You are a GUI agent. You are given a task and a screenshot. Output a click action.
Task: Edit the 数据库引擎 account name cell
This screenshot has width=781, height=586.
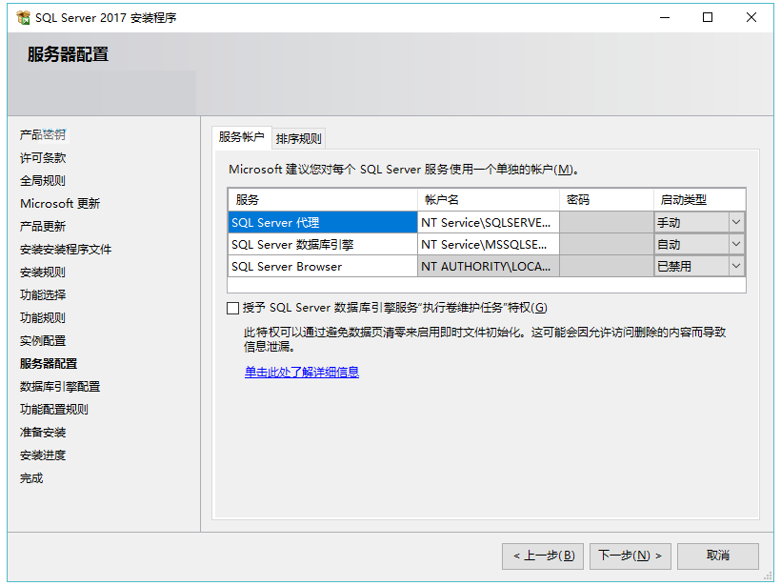pos(488,244)
